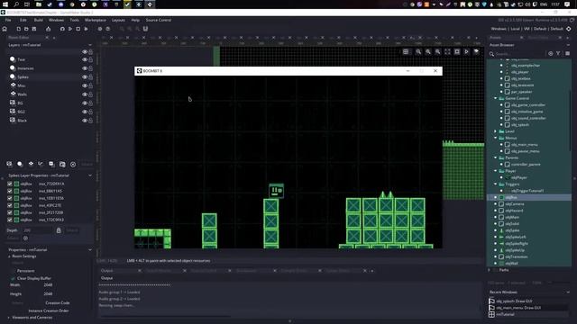Image resolution: width=577 pixels, height=324 pixels.
Task: Center and fit room in view
Action: pos(447,52)
